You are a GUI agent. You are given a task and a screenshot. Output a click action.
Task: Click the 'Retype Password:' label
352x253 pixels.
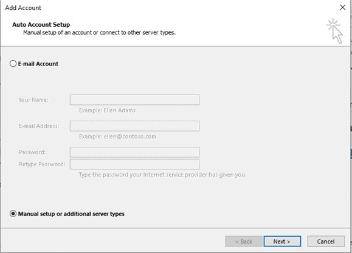(x=42, y=164)
